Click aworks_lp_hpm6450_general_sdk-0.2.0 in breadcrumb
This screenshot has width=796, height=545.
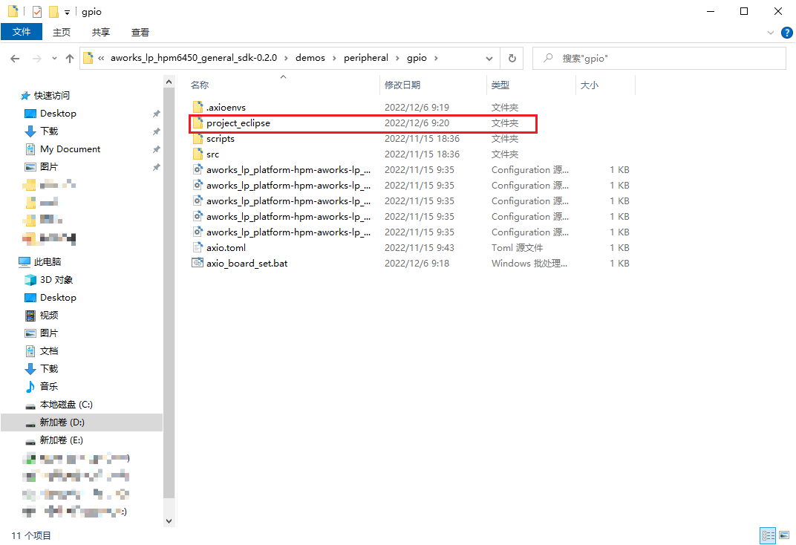(x=194, y=58)
